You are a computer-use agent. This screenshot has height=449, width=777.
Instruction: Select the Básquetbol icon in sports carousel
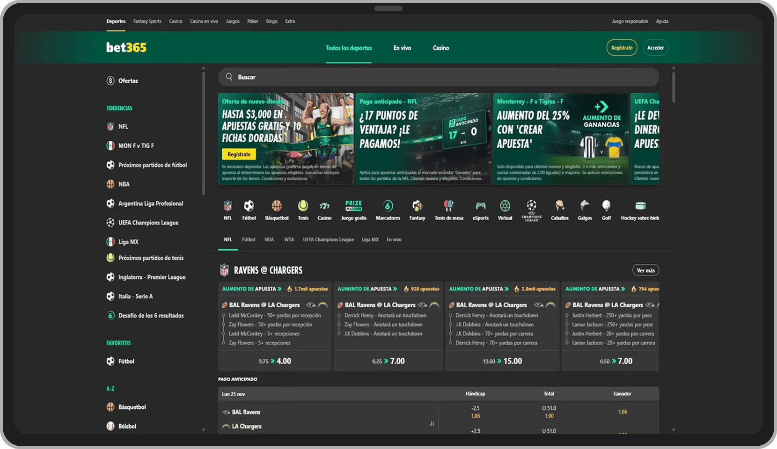pyautogui.click(x=277, y=206)
